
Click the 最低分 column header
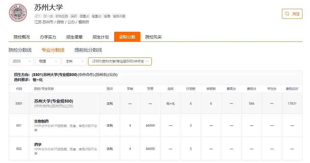click(252, 89)
